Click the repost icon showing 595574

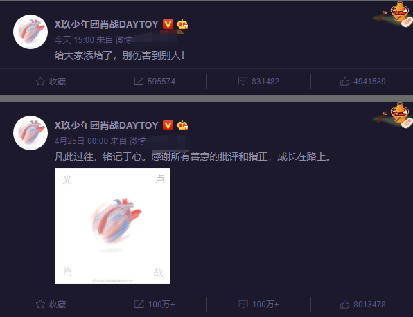(x=139, y=81)
